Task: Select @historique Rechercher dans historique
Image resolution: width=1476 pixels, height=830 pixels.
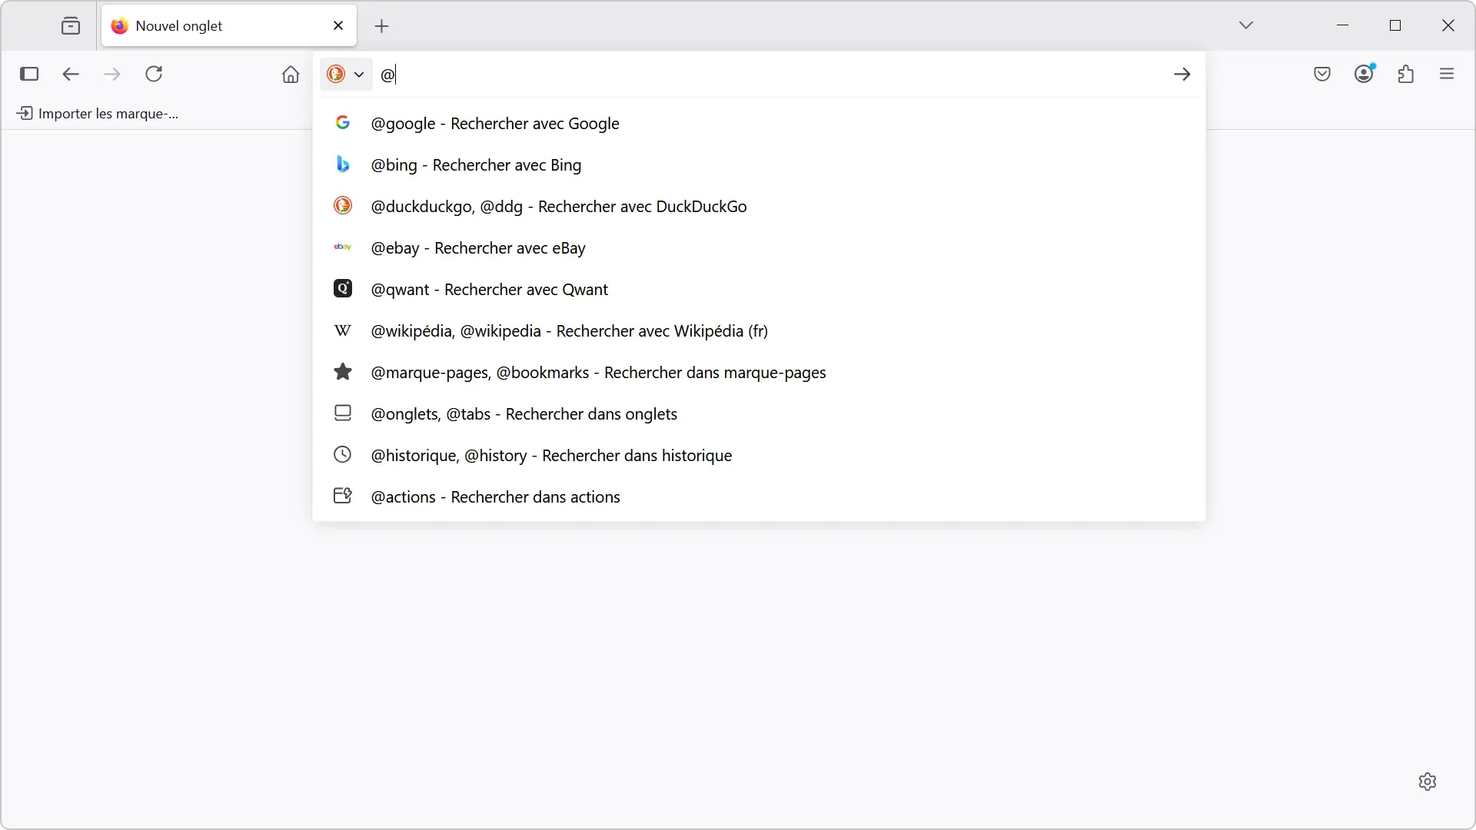Action: pos(759,455)
